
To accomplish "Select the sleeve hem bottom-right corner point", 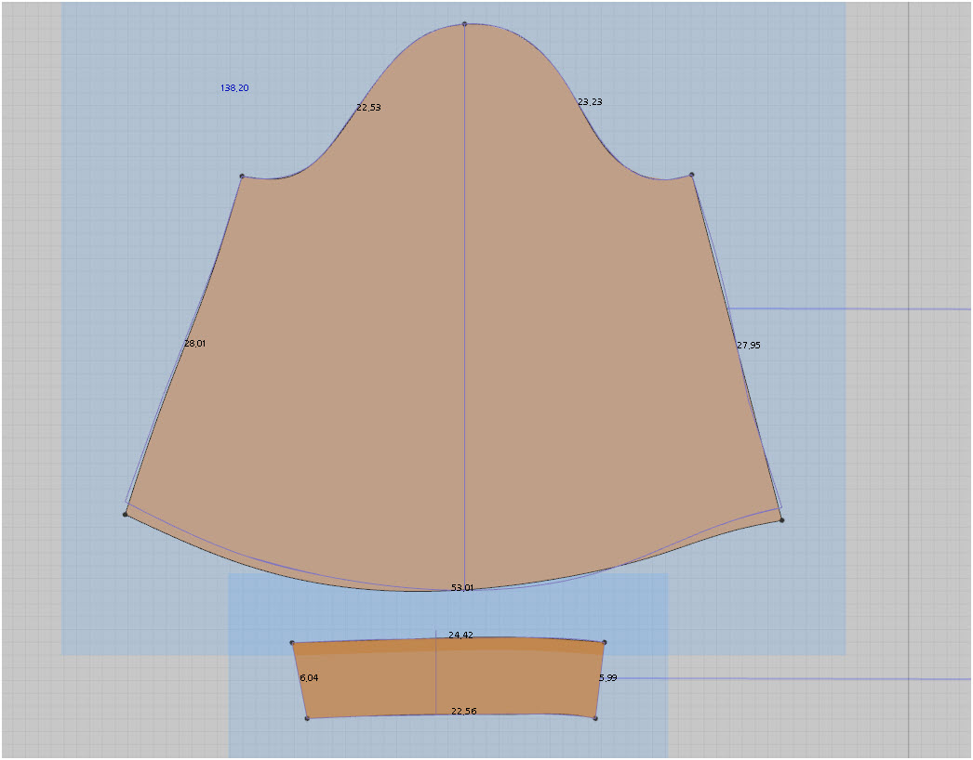I will (x=781, y=519).
